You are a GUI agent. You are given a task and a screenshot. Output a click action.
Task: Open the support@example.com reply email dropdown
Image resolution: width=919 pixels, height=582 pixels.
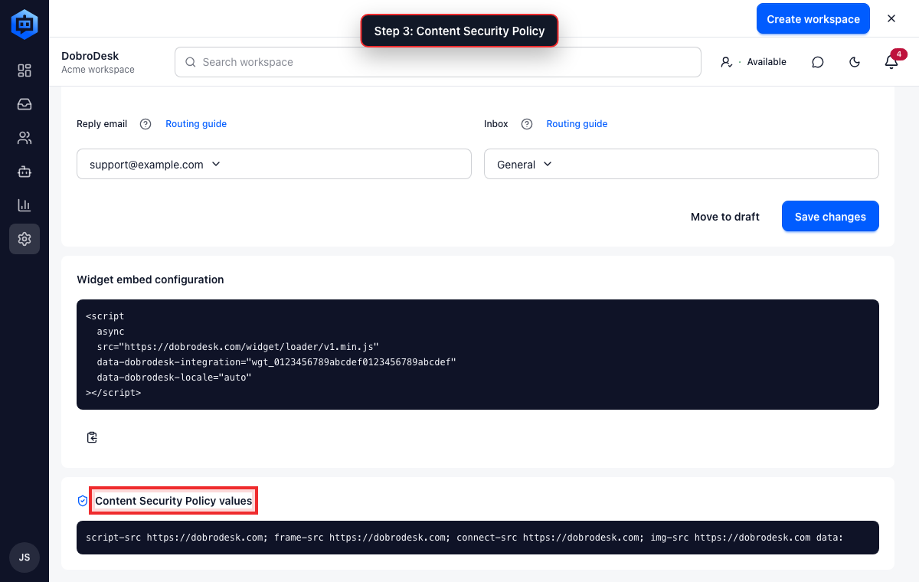coord(274,164)
